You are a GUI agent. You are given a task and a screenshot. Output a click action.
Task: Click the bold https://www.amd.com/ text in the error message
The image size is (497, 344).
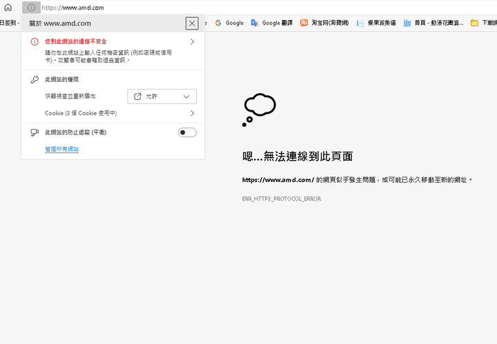tap(278, 180)
